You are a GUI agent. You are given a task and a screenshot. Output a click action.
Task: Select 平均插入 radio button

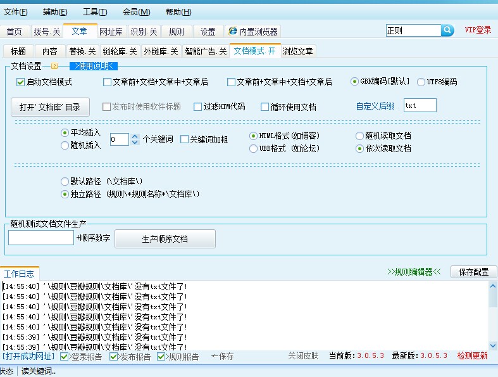pos(65,132)
